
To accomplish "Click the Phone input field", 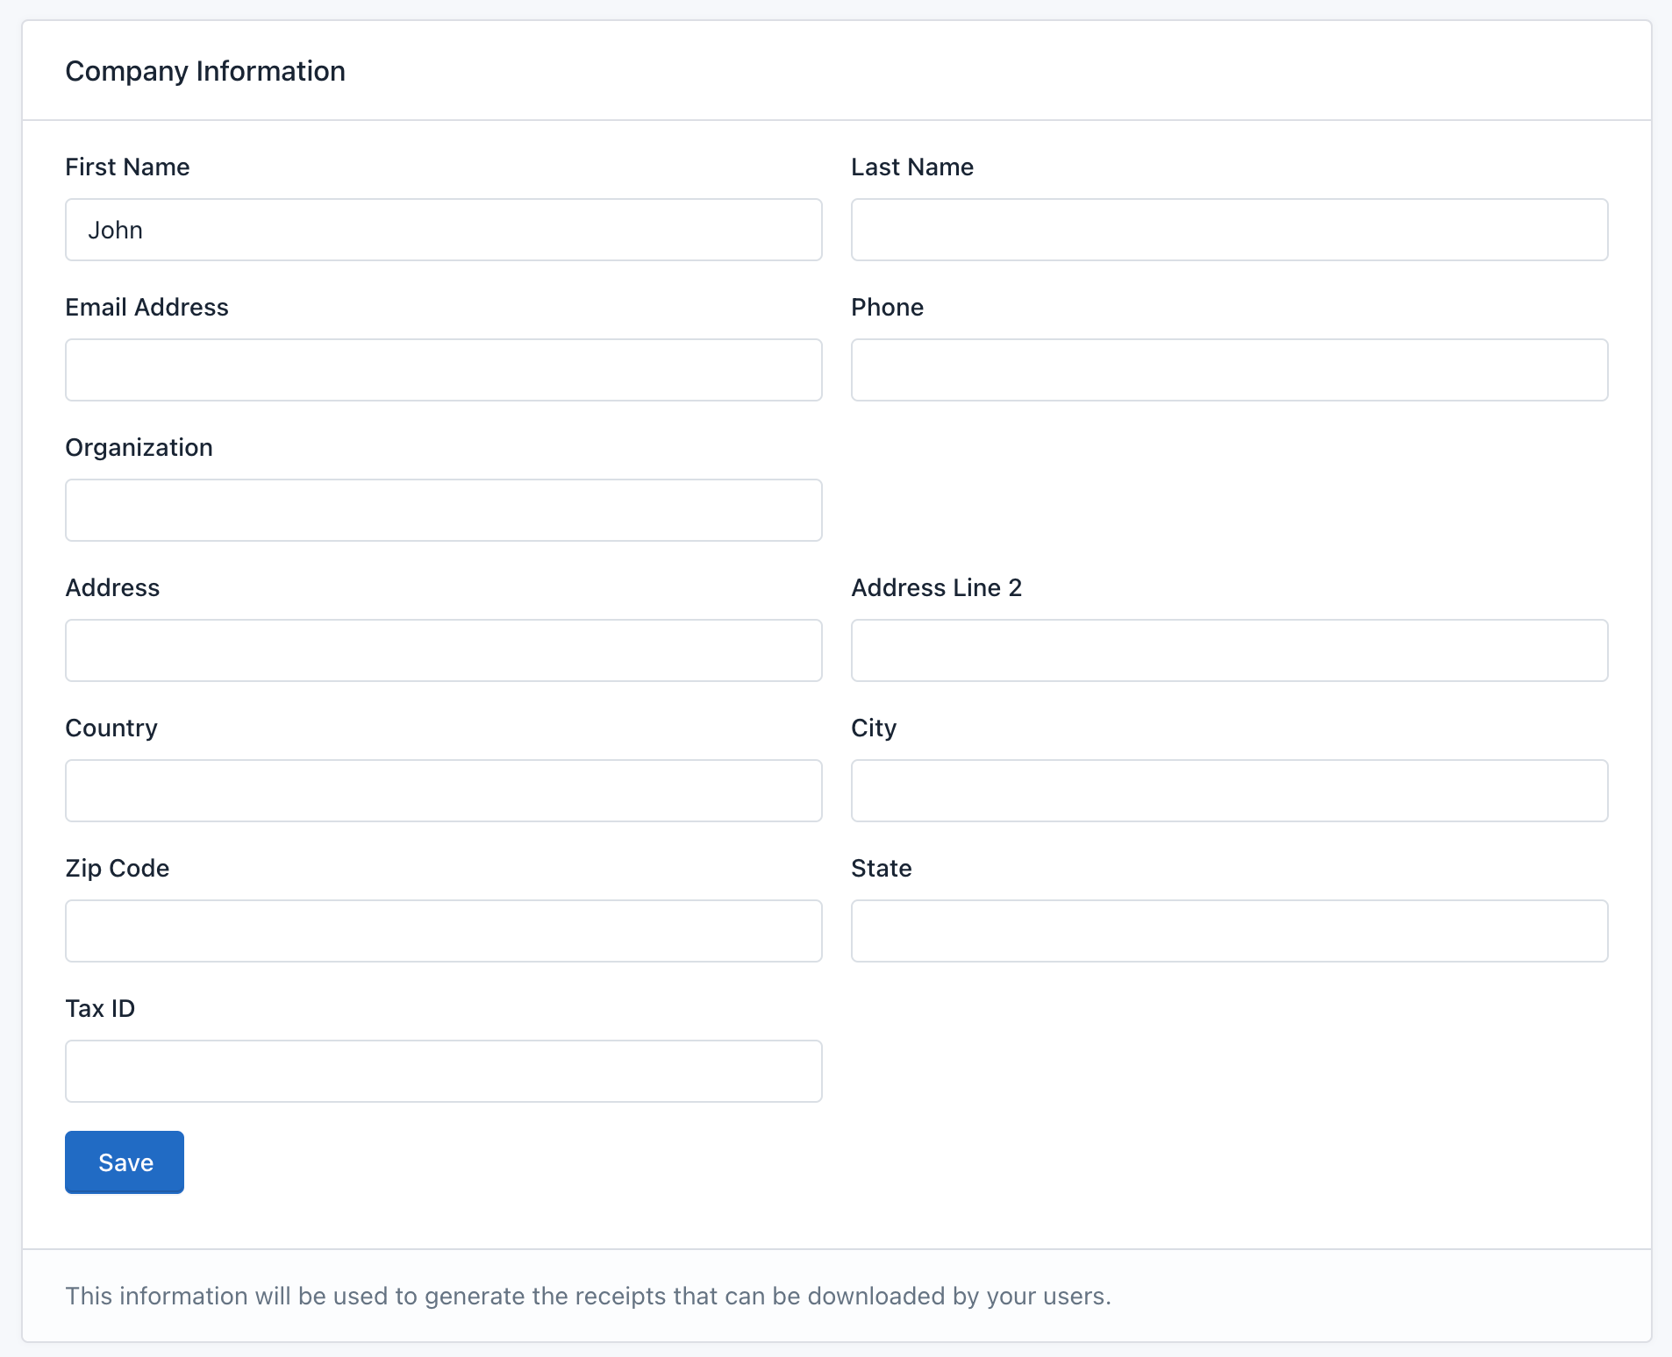I will (1228, 369).
